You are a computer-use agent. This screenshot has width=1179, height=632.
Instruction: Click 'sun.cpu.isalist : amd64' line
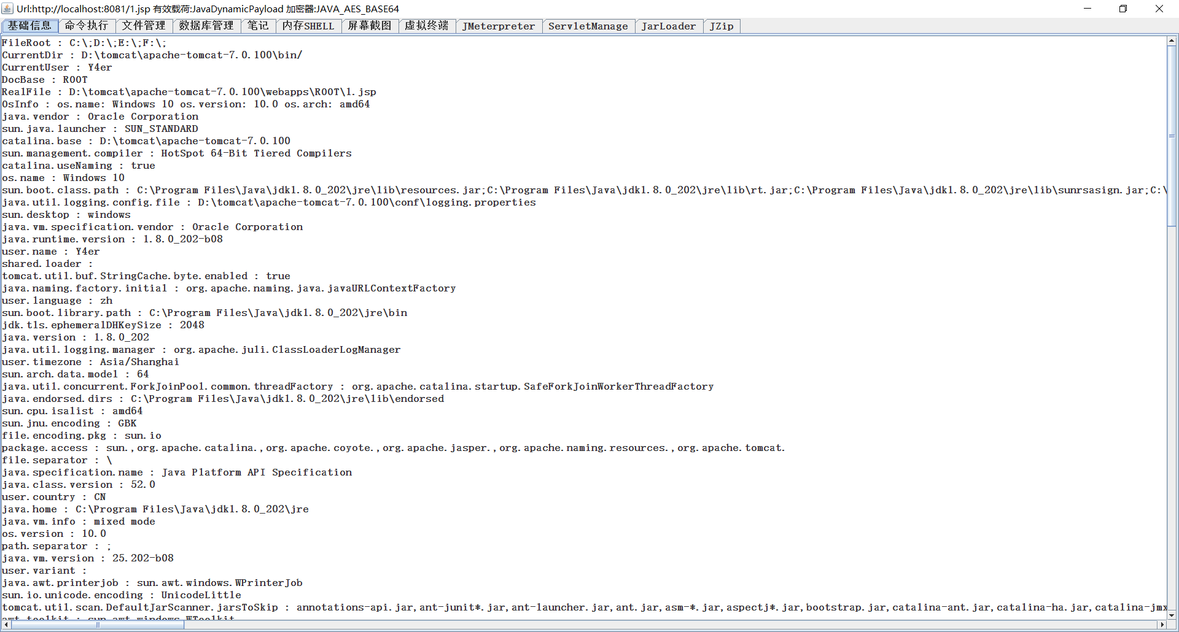[x=72, y=411]
